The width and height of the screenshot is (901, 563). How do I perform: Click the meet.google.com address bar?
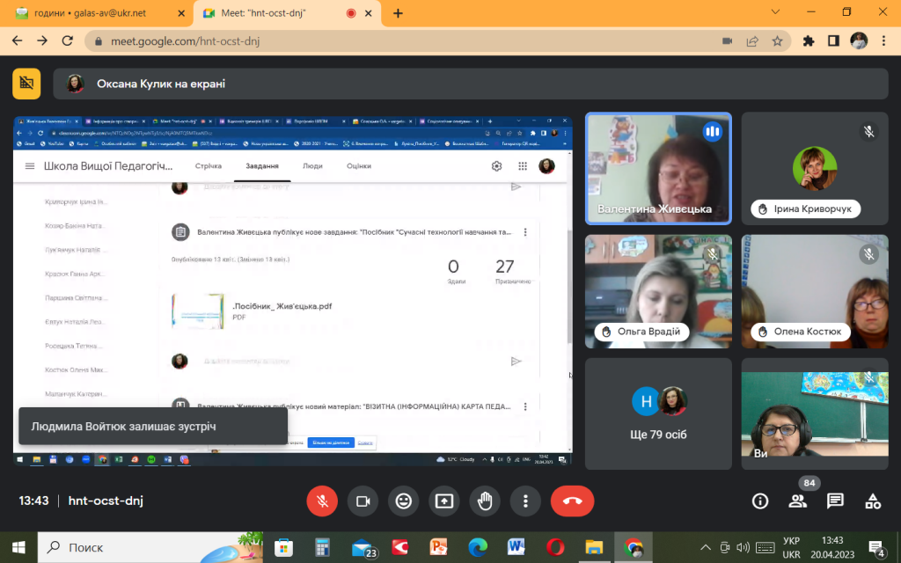tap(402, 41)
